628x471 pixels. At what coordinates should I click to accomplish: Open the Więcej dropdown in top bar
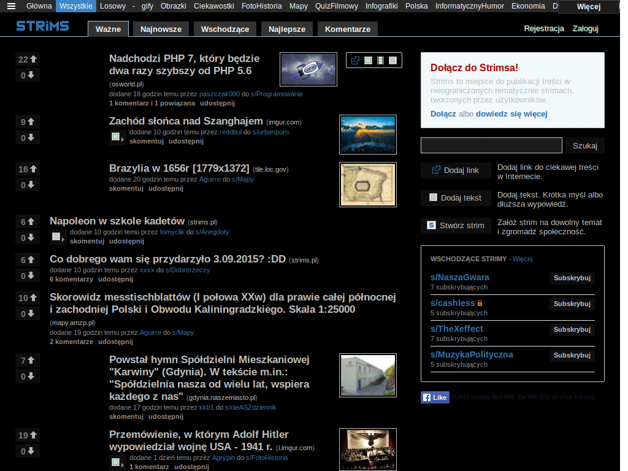pyautogui.click(x=588, y=7)
